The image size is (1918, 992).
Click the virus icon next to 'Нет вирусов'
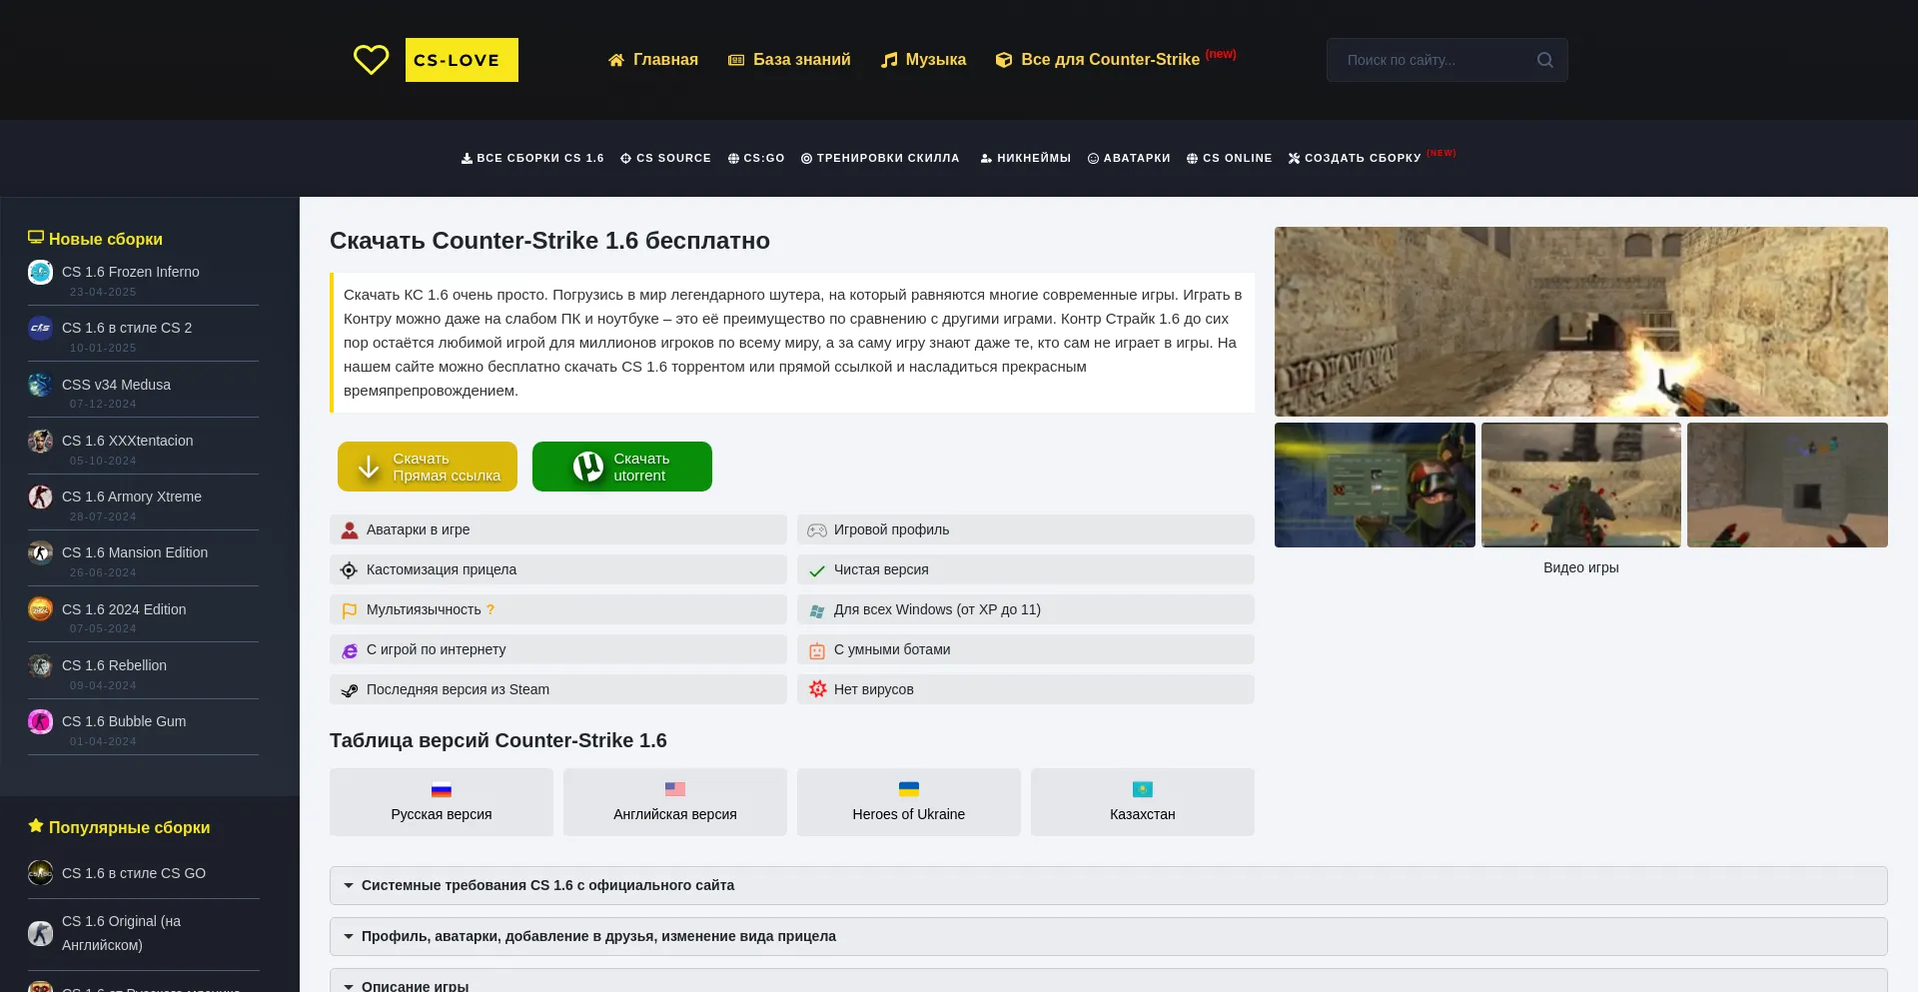pos(817,689)
